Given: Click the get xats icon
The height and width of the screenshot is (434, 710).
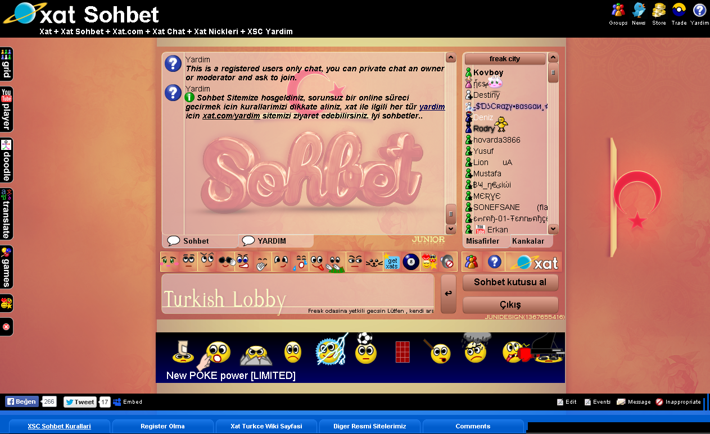Looking at the screenshot, I should point(392,262).
